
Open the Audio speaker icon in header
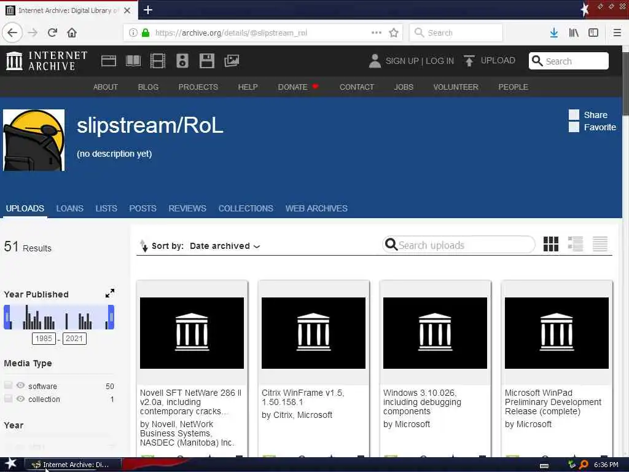pyautogui.click(x=182, y=61)
